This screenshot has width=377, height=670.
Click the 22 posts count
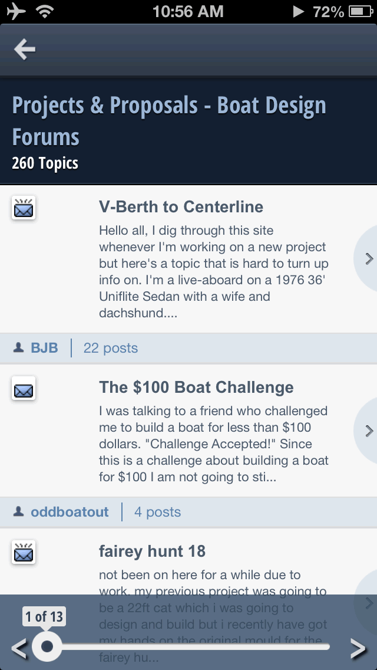tap(111, 348)
